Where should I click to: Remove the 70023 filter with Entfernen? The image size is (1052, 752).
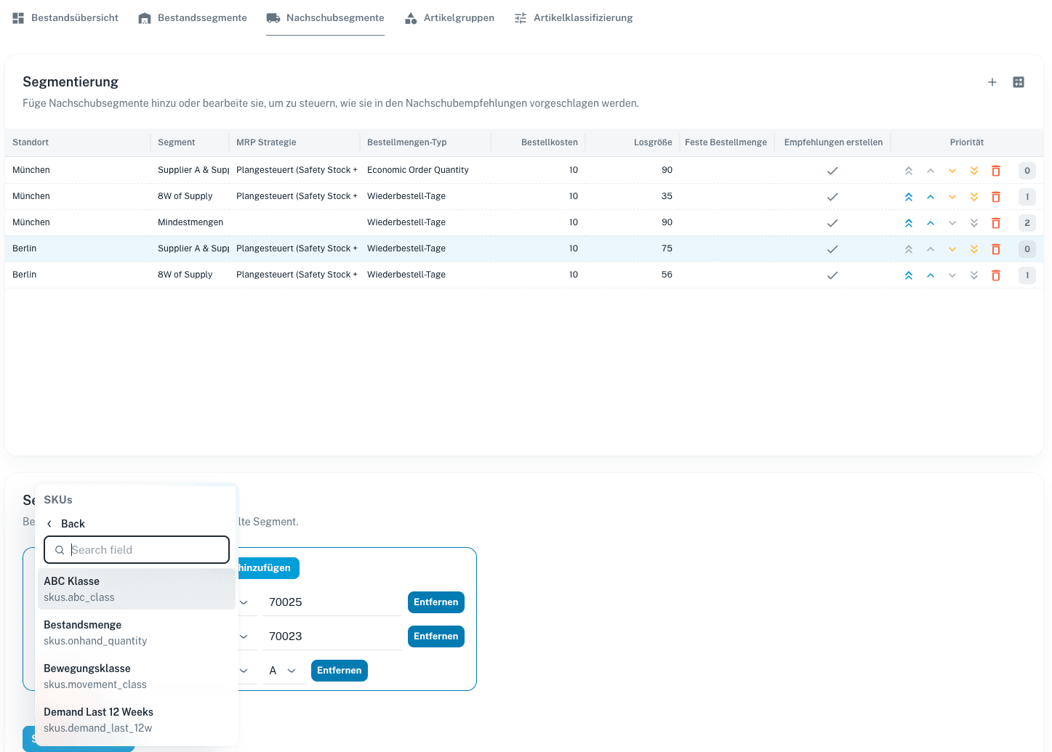(436, 636)
